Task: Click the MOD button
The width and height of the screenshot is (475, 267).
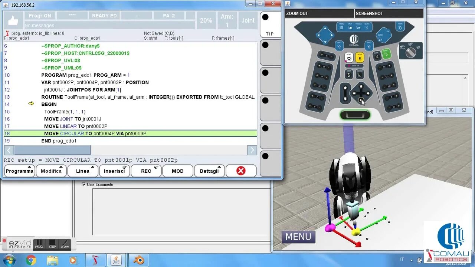Action: click(178, 171)
